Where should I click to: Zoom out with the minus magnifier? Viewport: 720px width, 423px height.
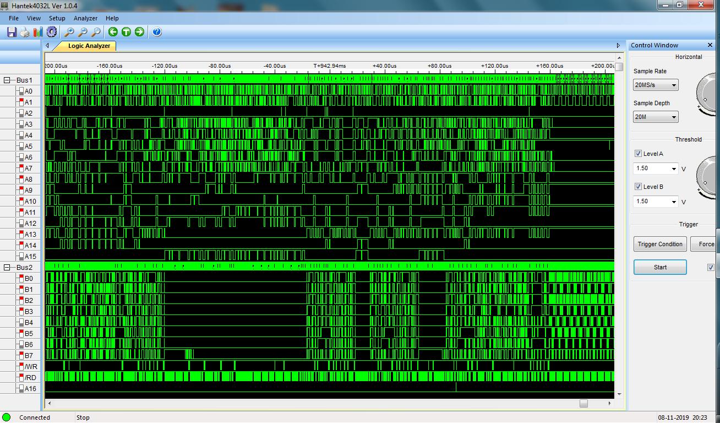tap(83, 32)
